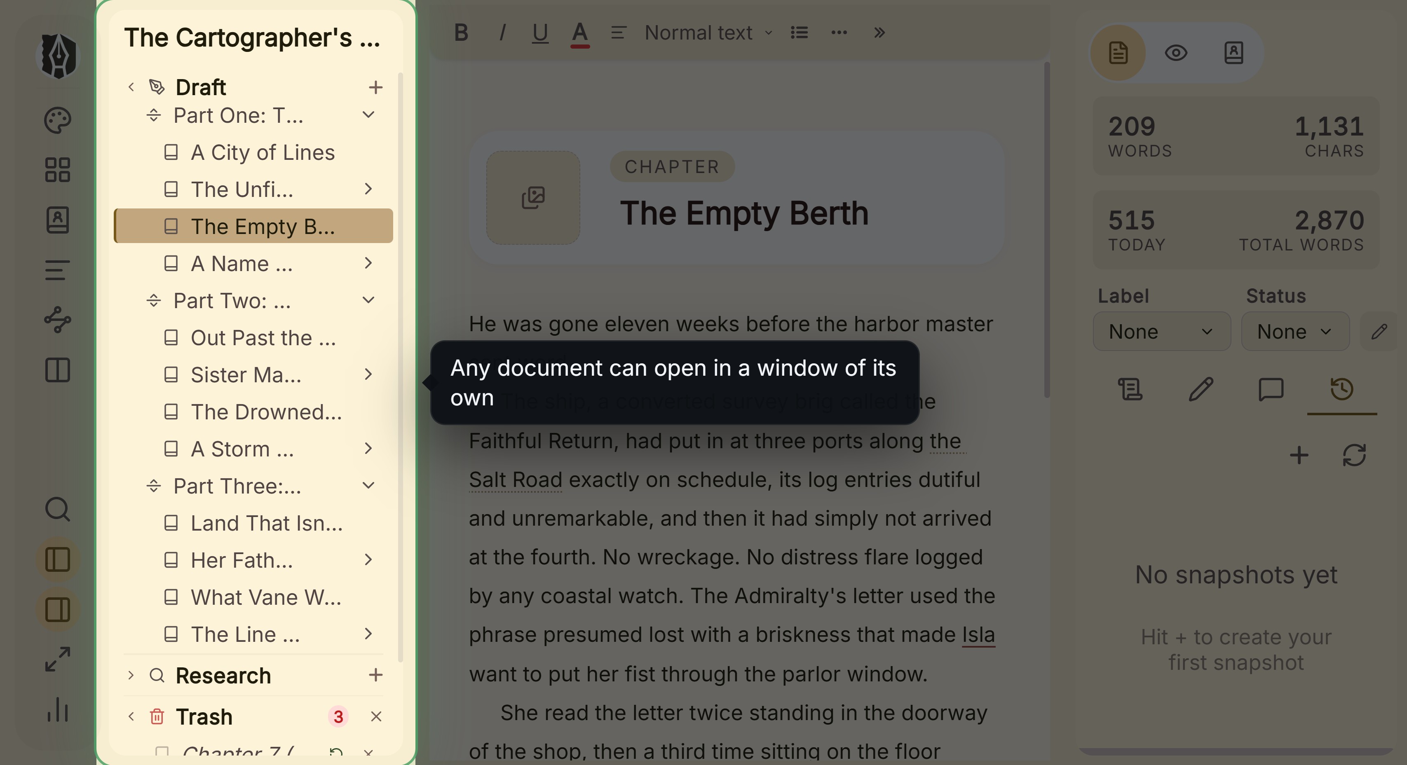Switch to the comments bubble tab
The width and height of the screenshot is (1407, 765).
(1271, 389)
